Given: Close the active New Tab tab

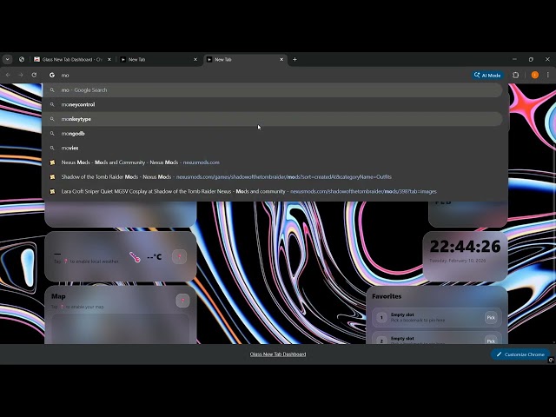Looking at the screenshot, I should point(281,60).
